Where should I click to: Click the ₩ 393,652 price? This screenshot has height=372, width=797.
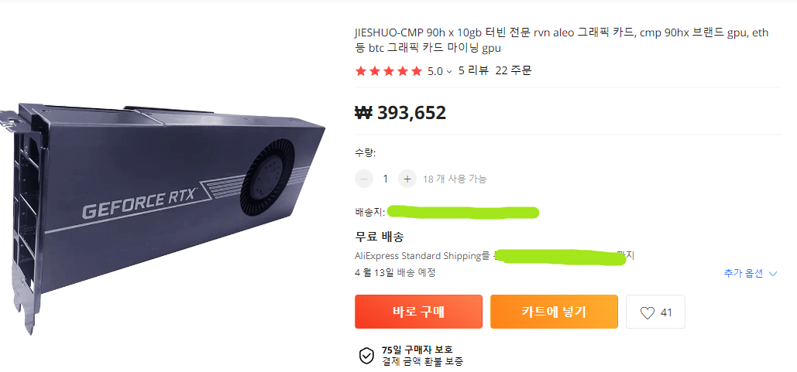point(400,113)
